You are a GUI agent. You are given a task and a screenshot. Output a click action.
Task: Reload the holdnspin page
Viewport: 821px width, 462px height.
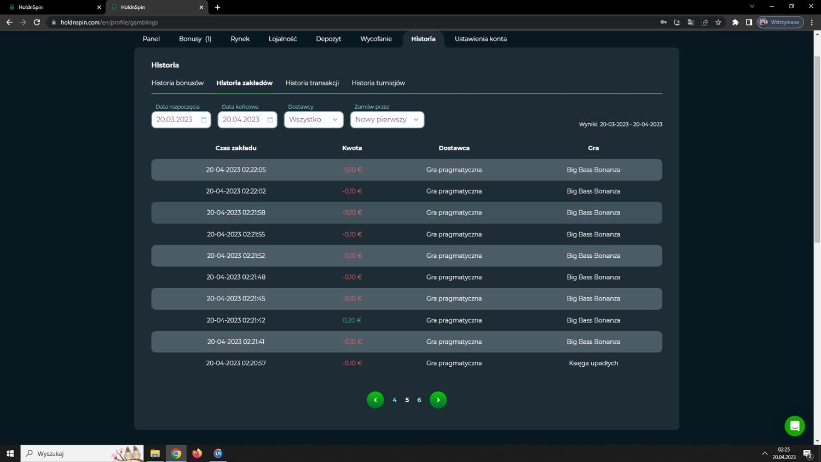point(37,22)
